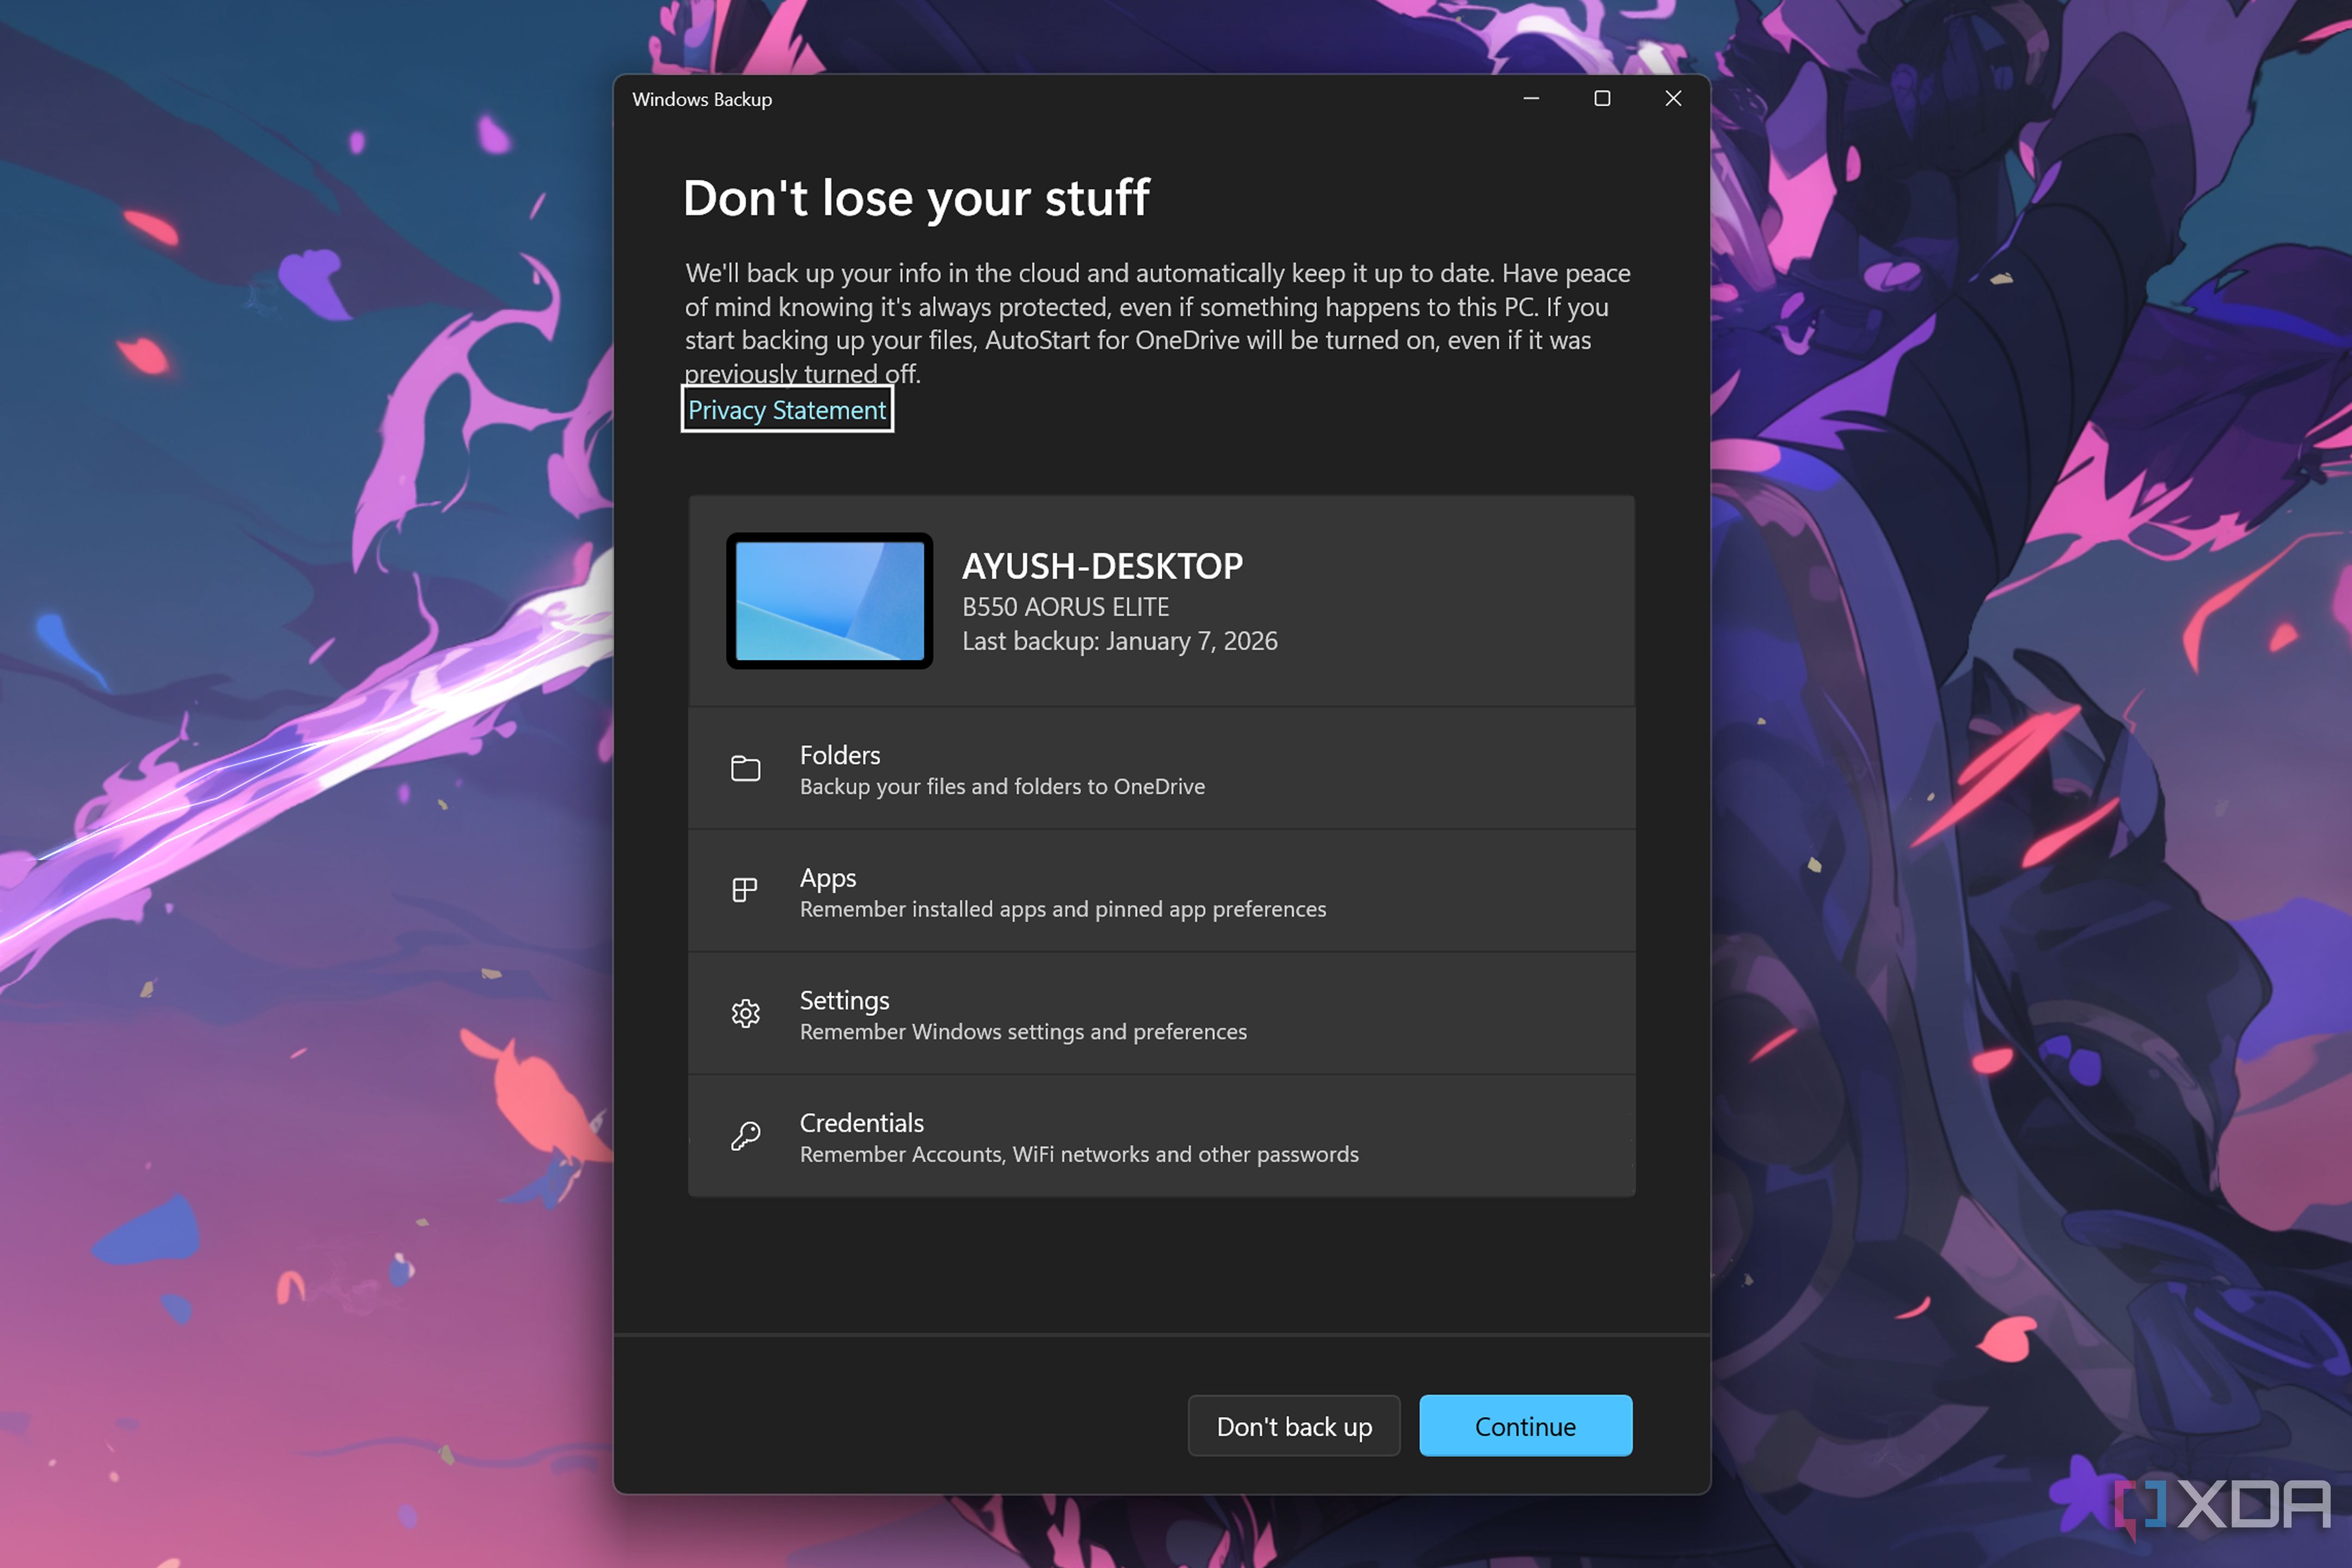The image size is (2352, 1568).
Task: Click the Last backup date text
Action: 1120,641
